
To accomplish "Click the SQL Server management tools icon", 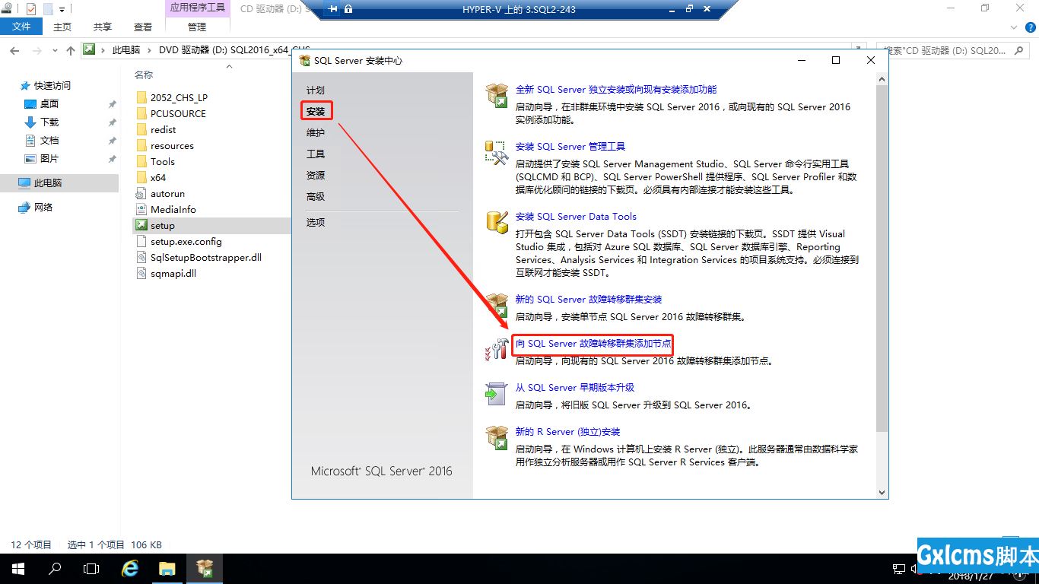I will (497, 152).
